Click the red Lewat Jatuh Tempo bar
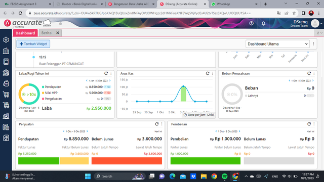This screenshot has height=182, width=324. click(127, 161)
